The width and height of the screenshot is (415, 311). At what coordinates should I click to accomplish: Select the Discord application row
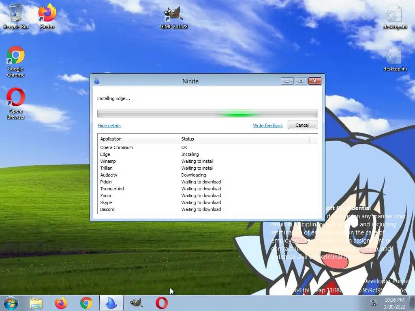coord(207,209)
